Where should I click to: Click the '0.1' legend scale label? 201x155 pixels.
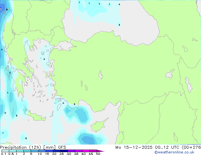(3, 154)
